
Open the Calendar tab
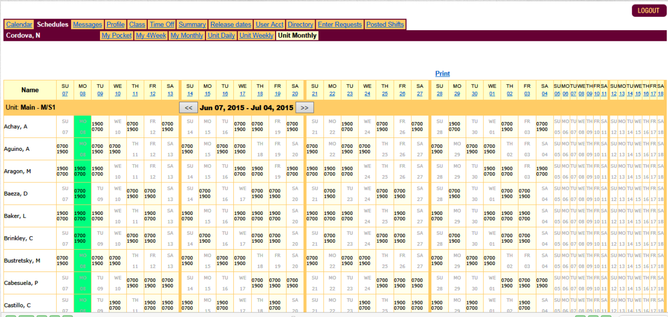(19, 25)
